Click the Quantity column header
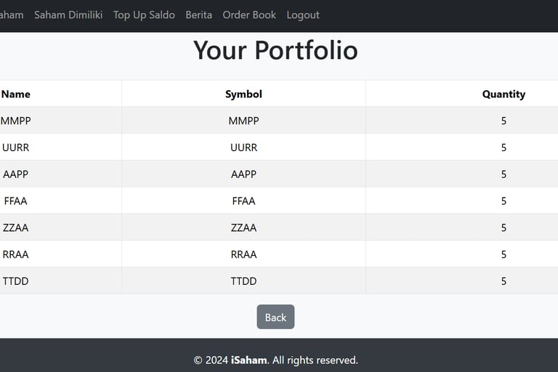 coord(504,94)
